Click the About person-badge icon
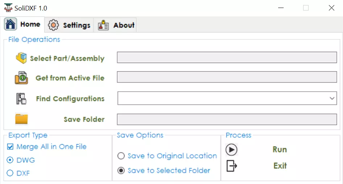 [x=104, y=25]
